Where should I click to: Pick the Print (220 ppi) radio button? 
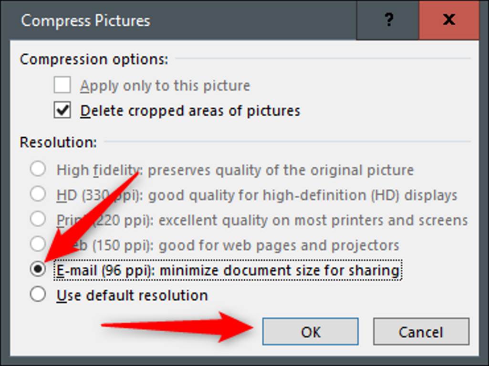38,220
